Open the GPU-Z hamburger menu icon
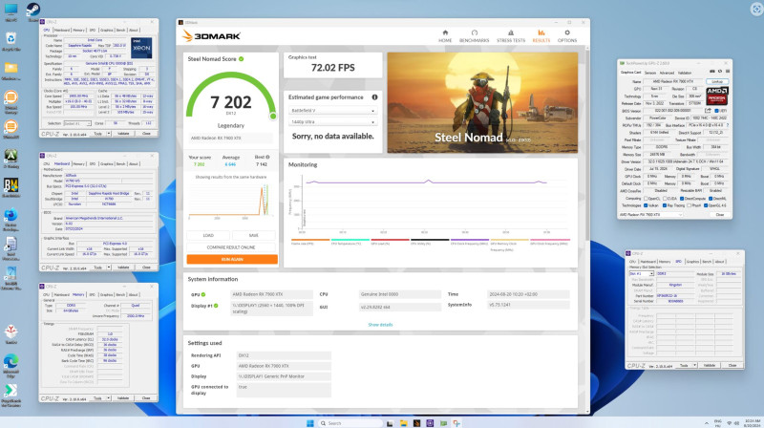Screen dimensions: 764x428 727,73
